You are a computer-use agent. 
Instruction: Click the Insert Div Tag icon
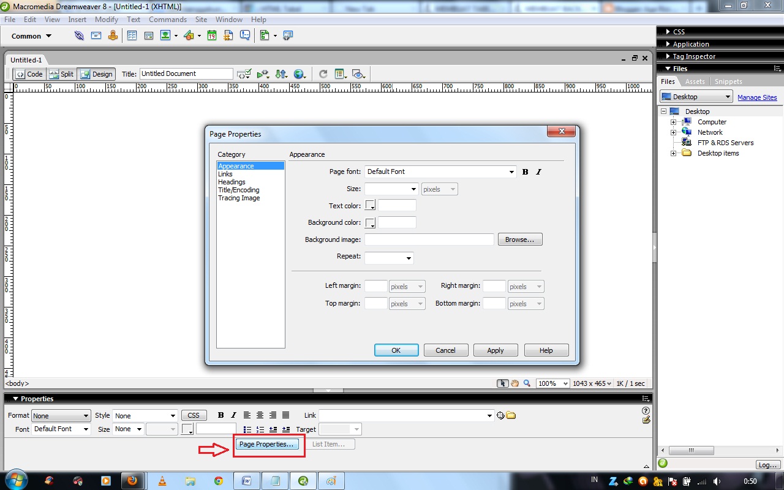pyautogui.click(x=148, y=36)
